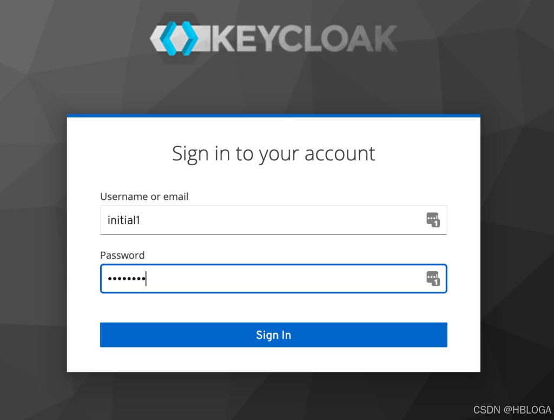Click the "@HBLOGA" author watermark
Viewport: 554px width, 420px height.
(527, 410)
